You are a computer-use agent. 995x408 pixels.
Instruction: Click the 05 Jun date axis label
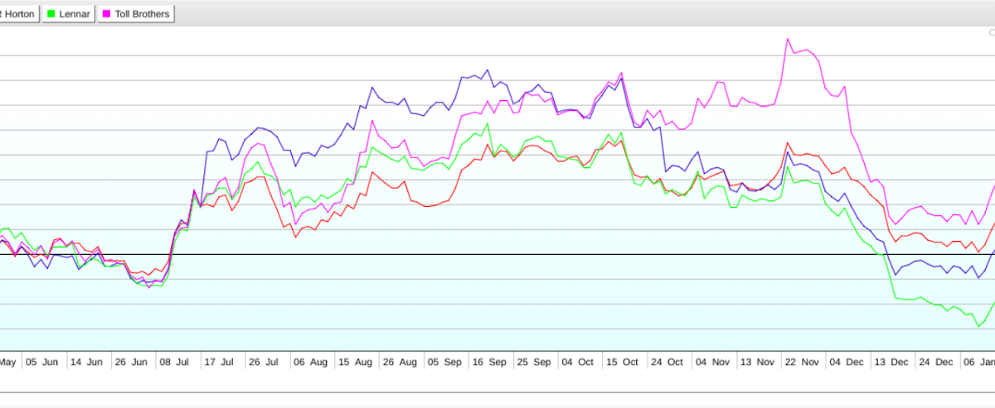pos(41,362)
